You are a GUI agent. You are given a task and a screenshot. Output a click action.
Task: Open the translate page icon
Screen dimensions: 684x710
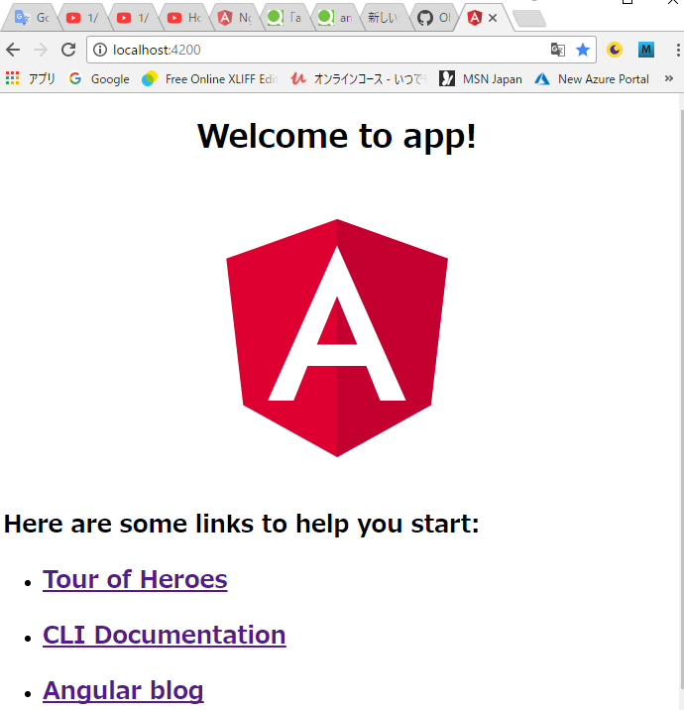[557, 50]
